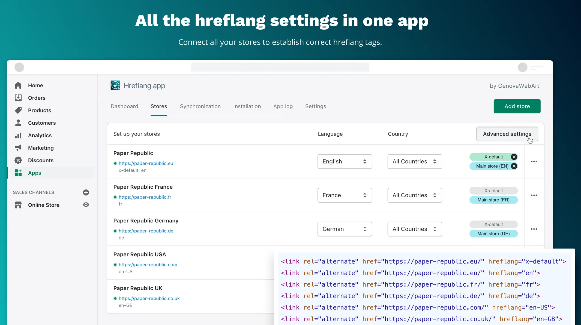Click the hreflang="x-default" code line
The image size is (581, 325).
tap(424, 261)
